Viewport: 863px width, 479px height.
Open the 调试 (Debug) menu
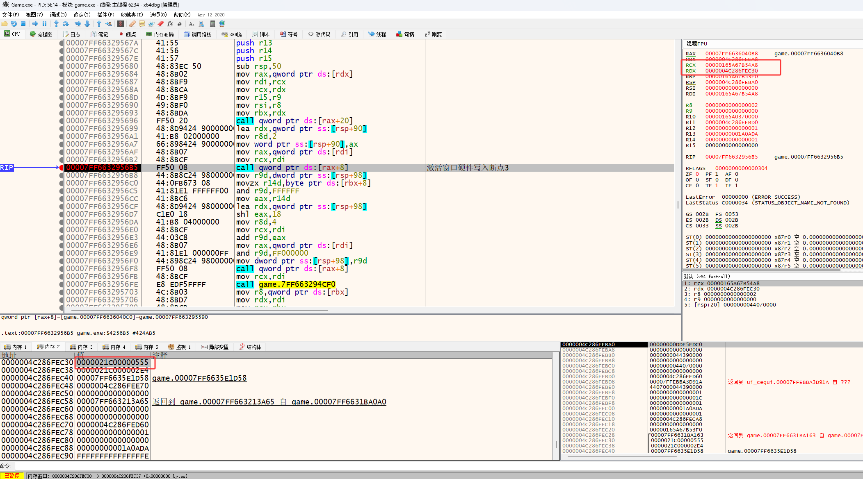pyautogui.click(x=58, y=15)
